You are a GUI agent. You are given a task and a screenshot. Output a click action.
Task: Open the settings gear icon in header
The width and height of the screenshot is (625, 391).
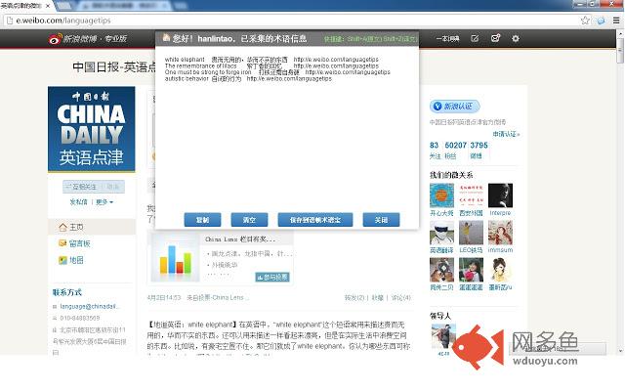[516, 39]
